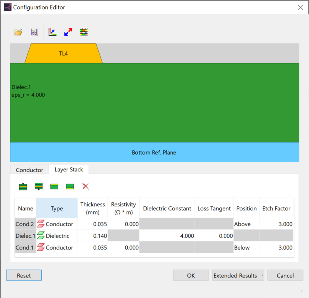
Task: Click the Cancel button
Action: pos(285,275)
